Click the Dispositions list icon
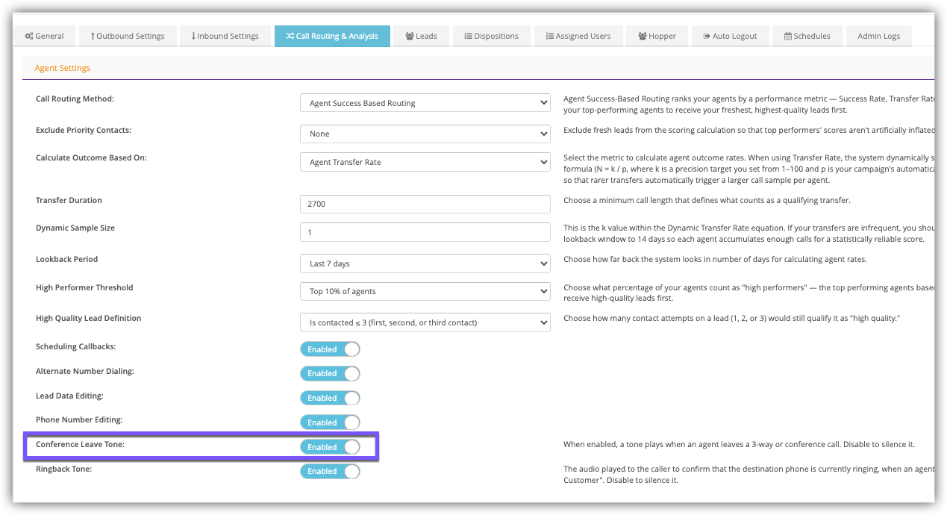947x515 pixels. pyautogui.click(x=468, y=36)
